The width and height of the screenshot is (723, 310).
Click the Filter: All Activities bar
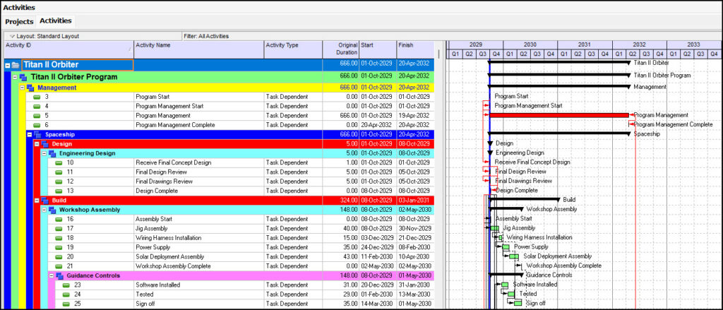tap(205, 36)
